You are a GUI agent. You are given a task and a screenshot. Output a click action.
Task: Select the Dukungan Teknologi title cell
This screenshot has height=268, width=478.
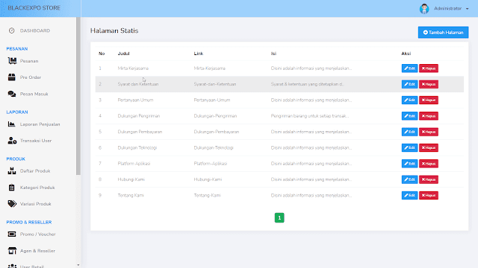(x=137, y=147)
